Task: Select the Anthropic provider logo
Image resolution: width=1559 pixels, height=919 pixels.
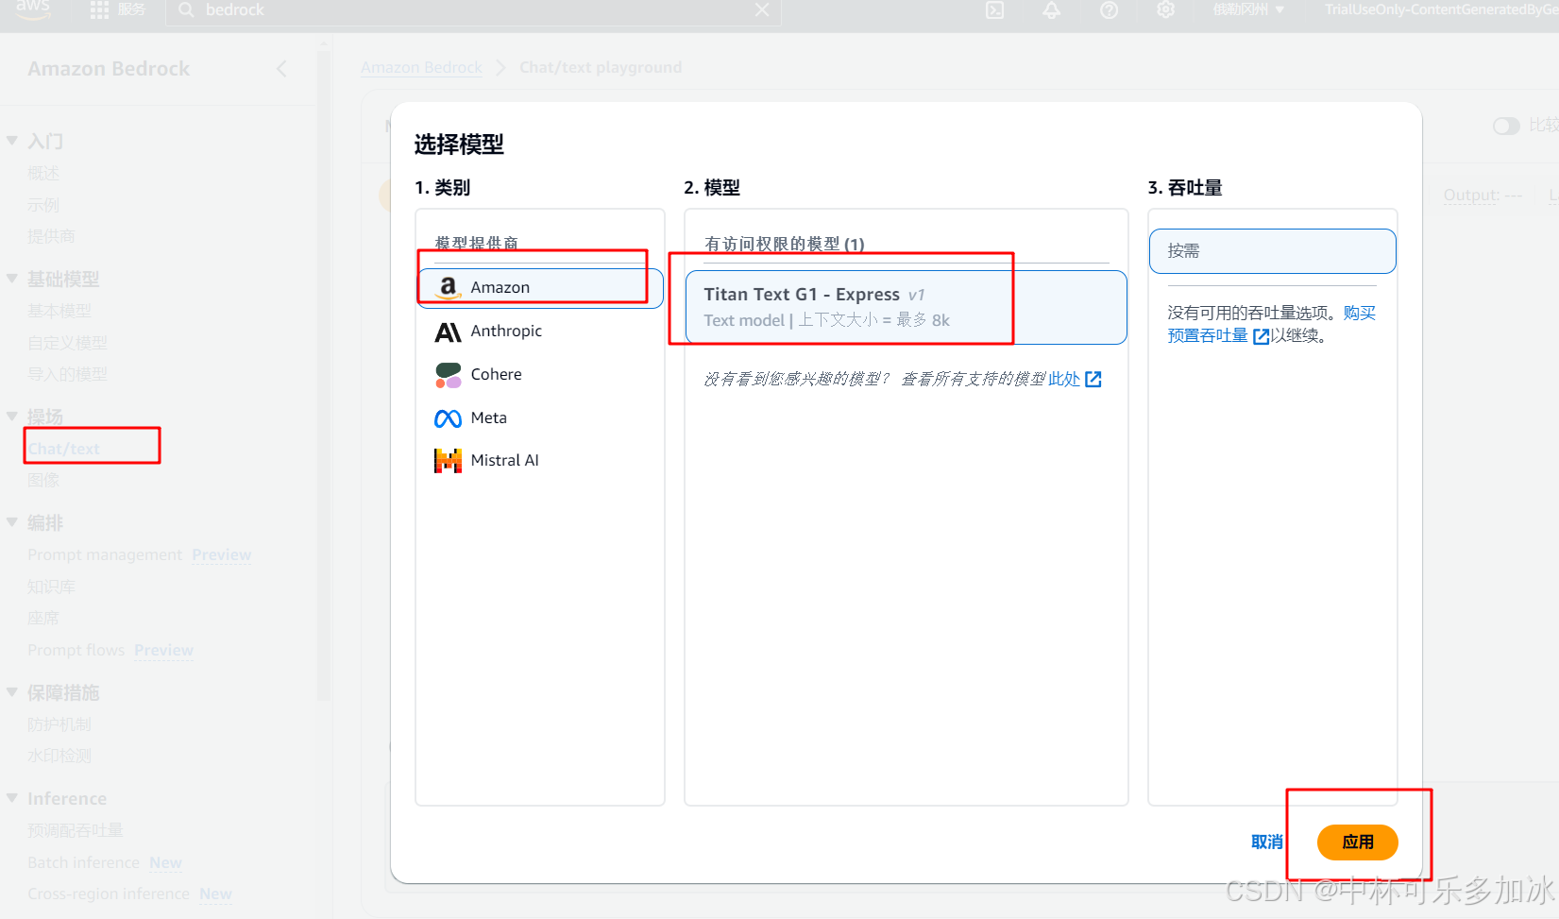Action: coord(448,332)
